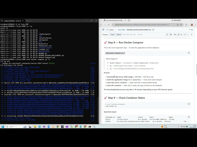Open a new browser tab
The height and width of the screenshot is (147, 197).
(x=129, y=20)
